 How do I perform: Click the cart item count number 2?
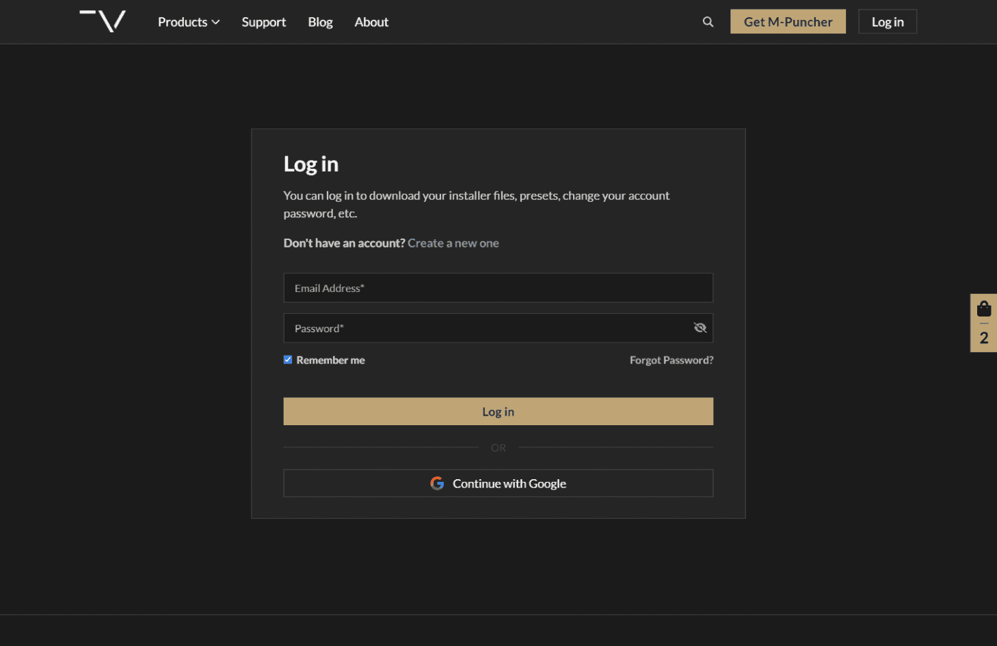coord(983,338)
